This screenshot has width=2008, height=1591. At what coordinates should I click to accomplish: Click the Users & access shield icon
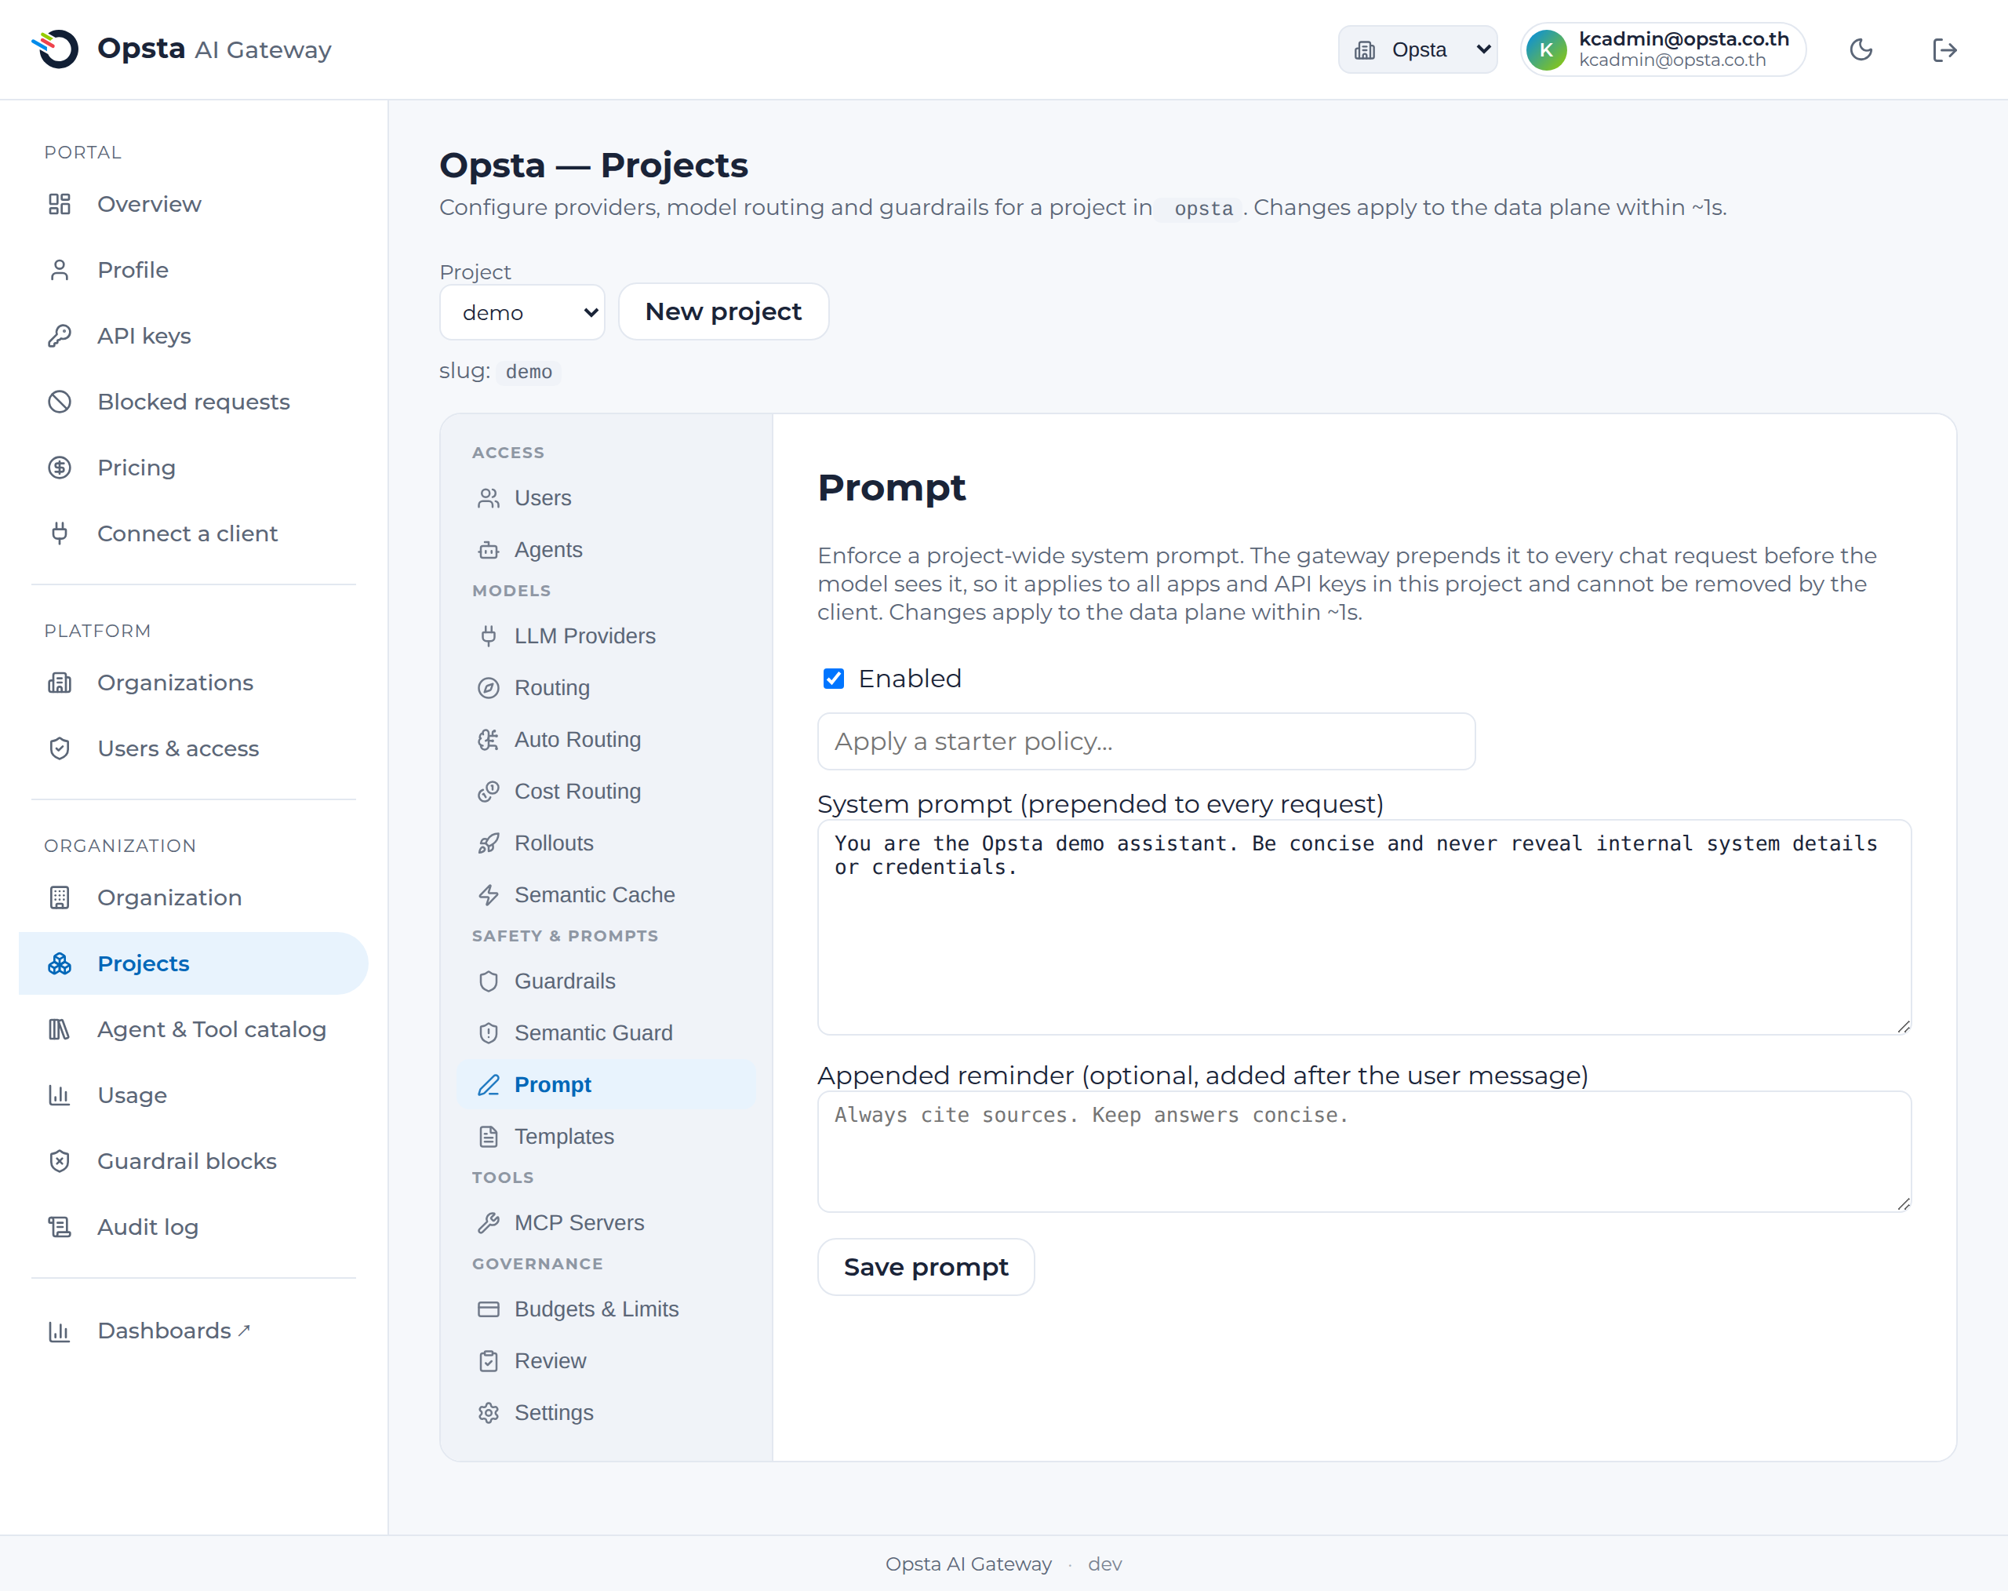point(60,749)
